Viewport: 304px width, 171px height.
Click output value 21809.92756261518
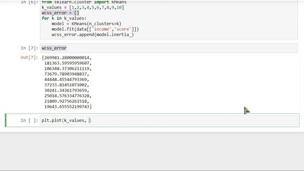tap(66, 101)
